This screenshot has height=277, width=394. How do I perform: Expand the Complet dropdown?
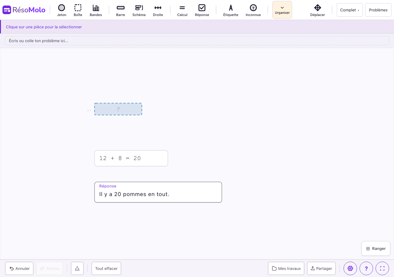(x=349, y=10)
